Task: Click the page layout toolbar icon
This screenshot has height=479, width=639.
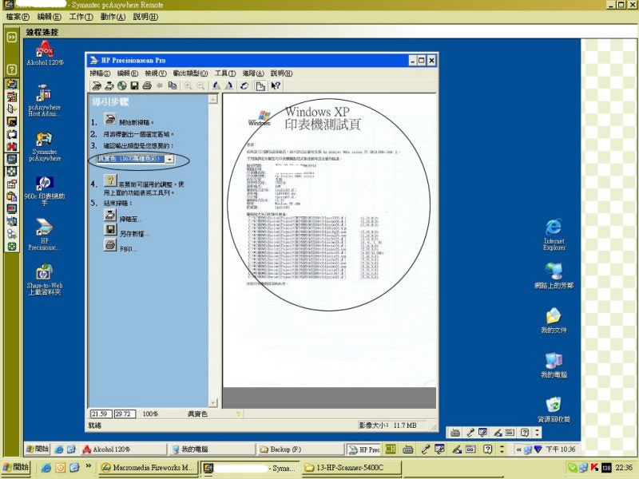Action: (260, 86)
